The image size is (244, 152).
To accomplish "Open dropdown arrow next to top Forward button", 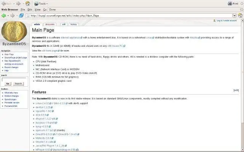I will (x=23, y=3).
